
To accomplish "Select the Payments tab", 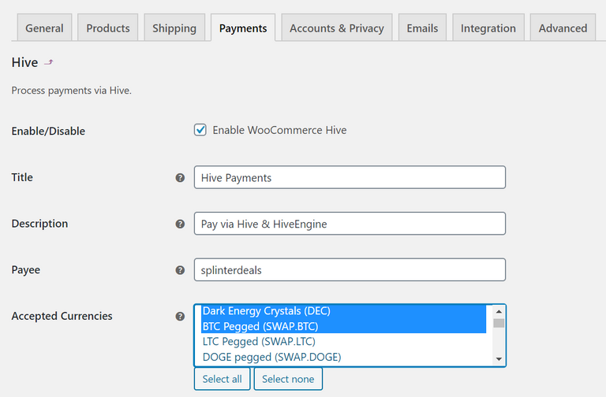I will [x=243, y=28].
